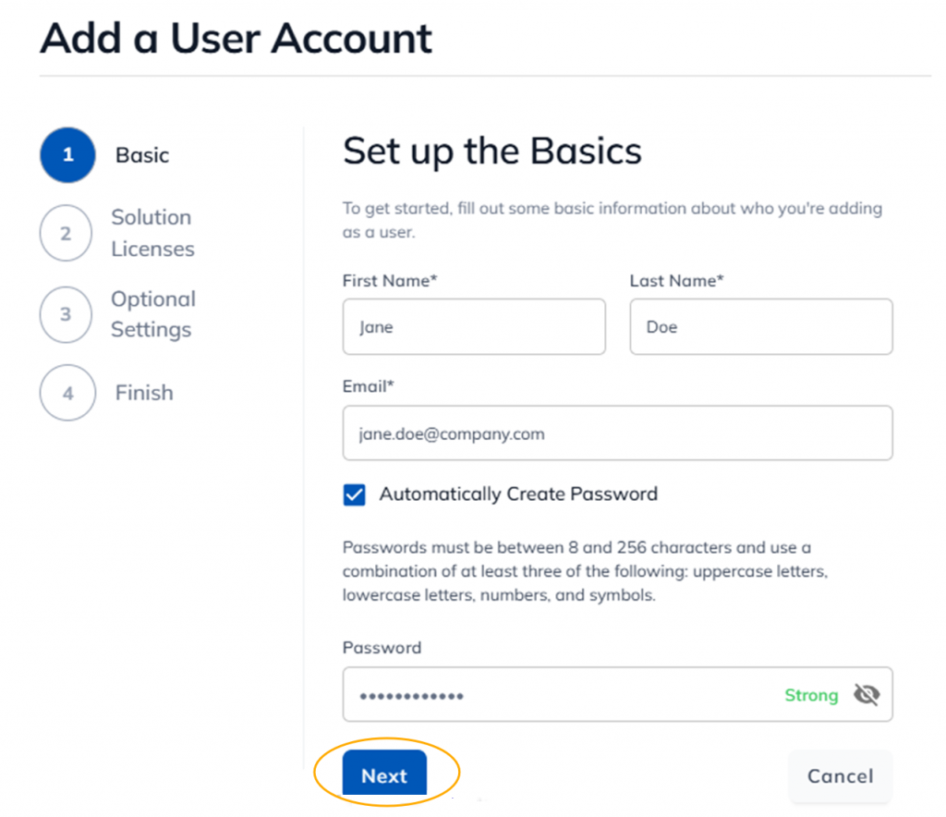Jump to the Optional Settings step
The height and width of the screenshot is (817, 946).
(x=152, y=314)
